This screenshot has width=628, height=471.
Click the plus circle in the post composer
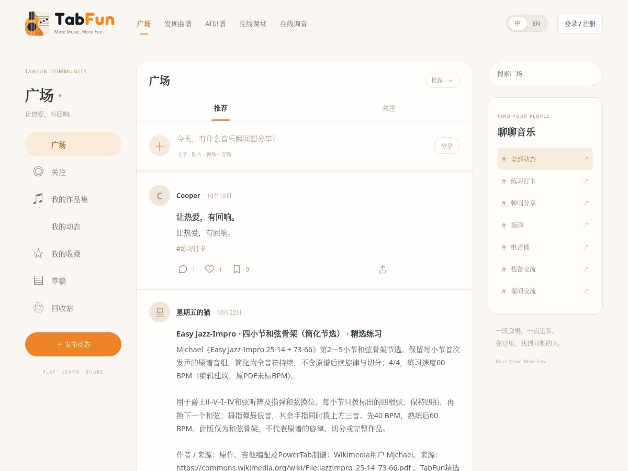[160, 145]
